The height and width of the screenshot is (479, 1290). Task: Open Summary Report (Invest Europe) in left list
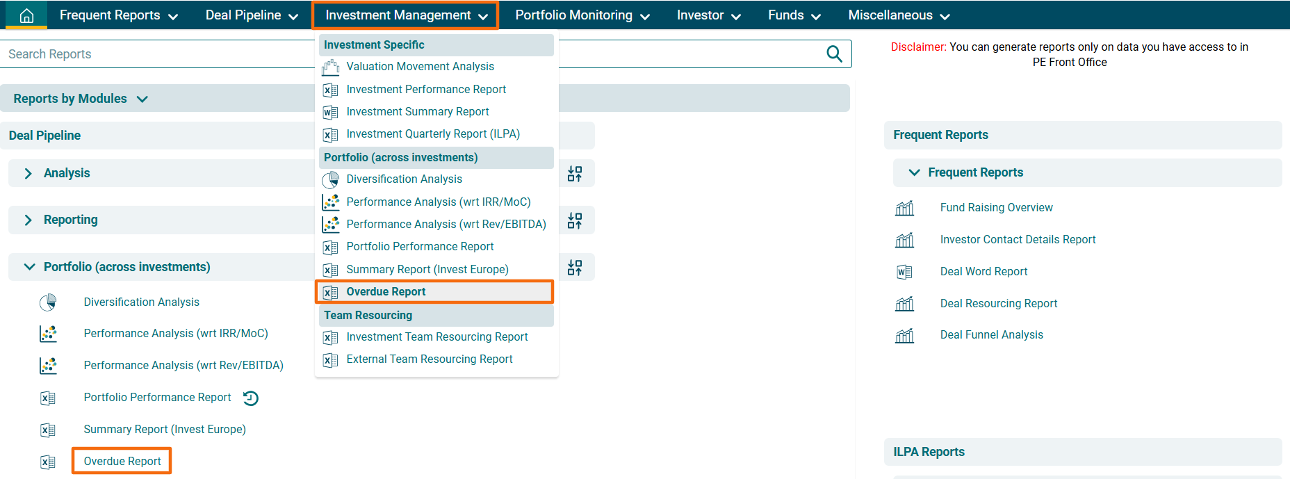point(165,430)
